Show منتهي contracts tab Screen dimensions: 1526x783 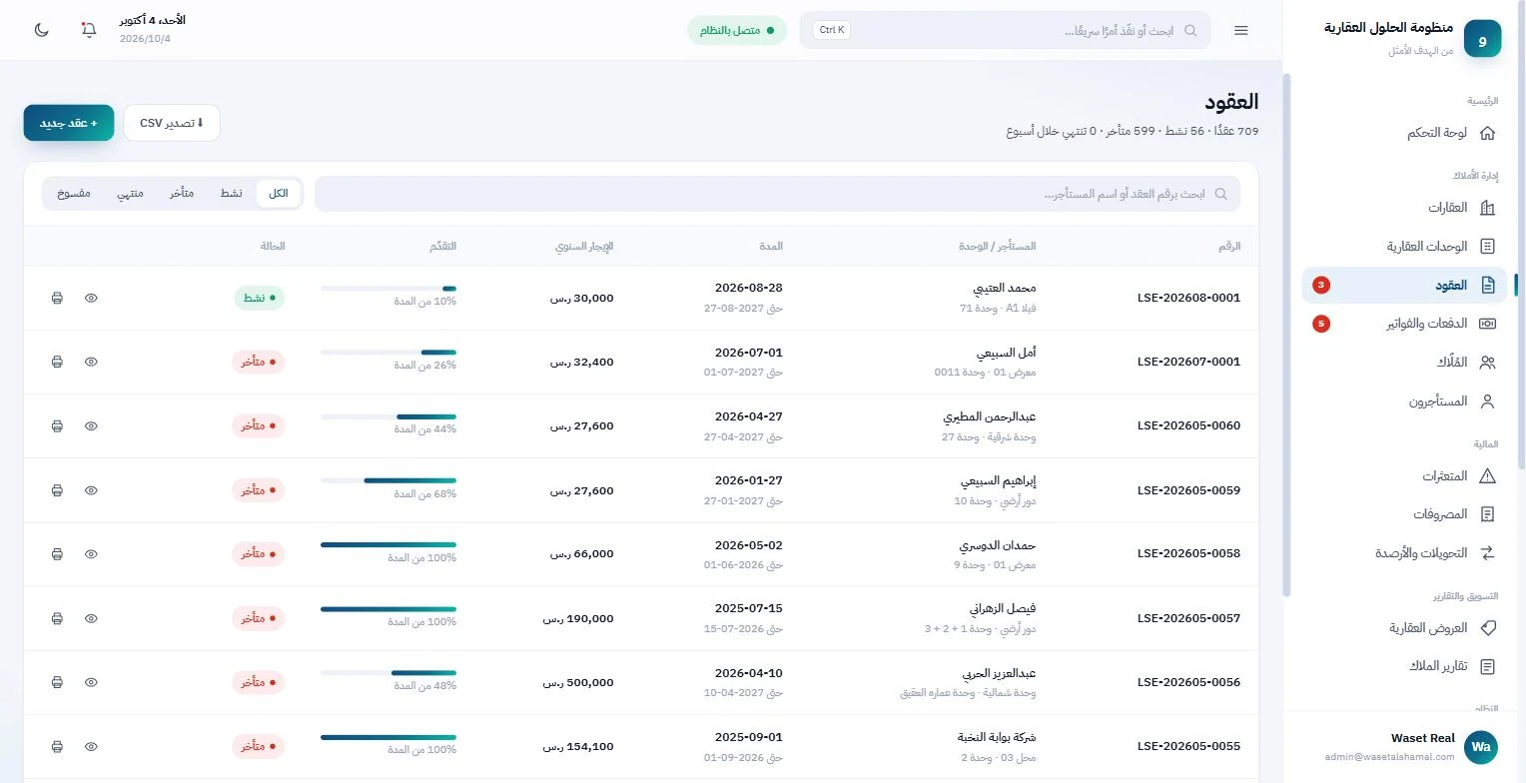tap(131, 193)
